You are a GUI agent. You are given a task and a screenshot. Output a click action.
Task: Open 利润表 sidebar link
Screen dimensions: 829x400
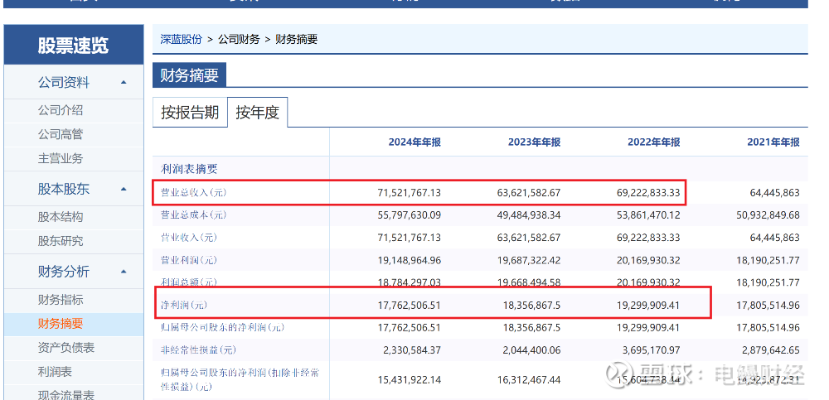55,372
